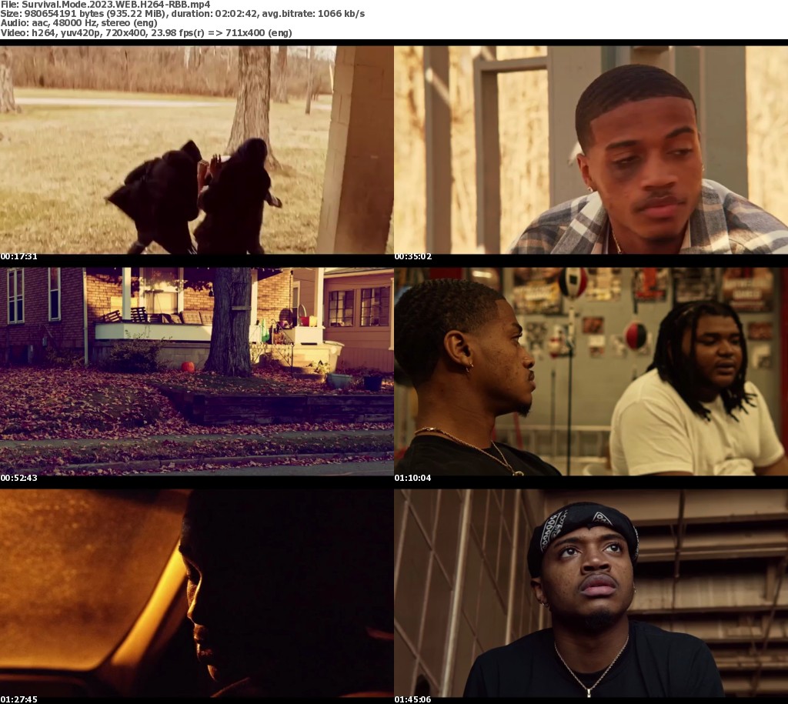Click the Size and duration info line
Viewport: 788px width, 704px height.
tap(182, 14)
